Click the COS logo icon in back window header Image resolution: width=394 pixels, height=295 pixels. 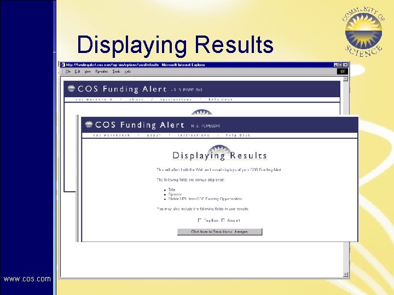pos(71,88)
